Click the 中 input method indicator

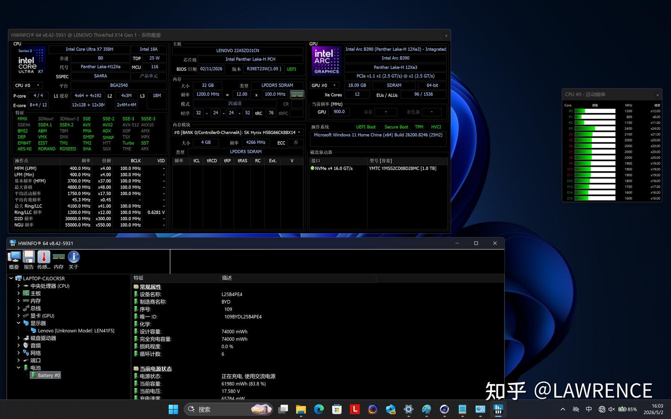pos(589,409)
